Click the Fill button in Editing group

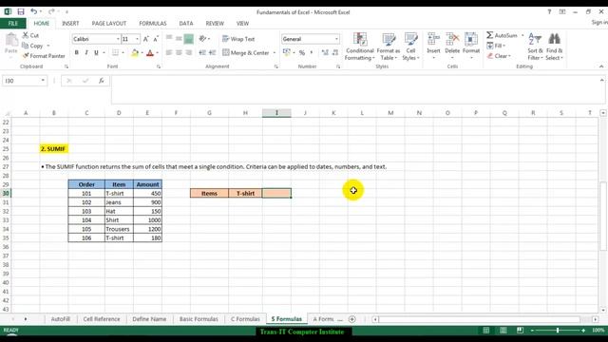(496, 46)
